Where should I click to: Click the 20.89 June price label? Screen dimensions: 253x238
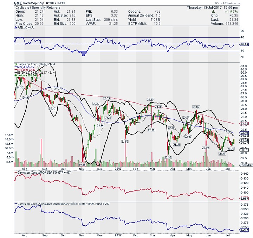click(206, 148)
